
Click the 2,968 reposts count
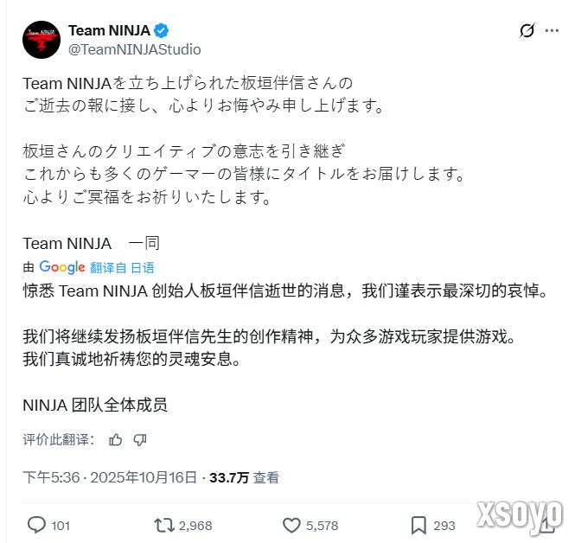195,526
